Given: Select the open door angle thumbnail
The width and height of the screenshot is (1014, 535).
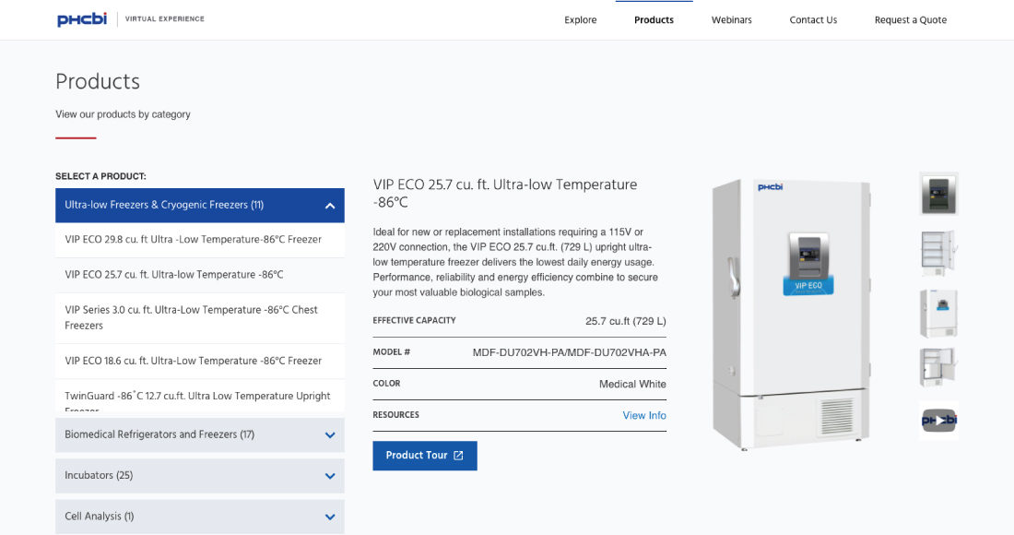Looking at the screenshot, I should click(x=938, y=367).
